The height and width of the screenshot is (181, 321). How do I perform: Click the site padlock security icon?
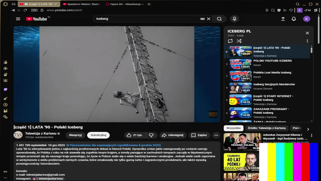(42, 10)
